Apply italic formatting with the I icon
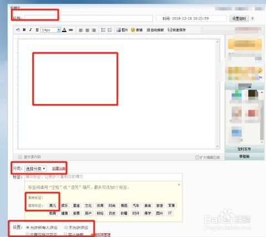Screen dimensions: 266x237 (x=30, y=30)
